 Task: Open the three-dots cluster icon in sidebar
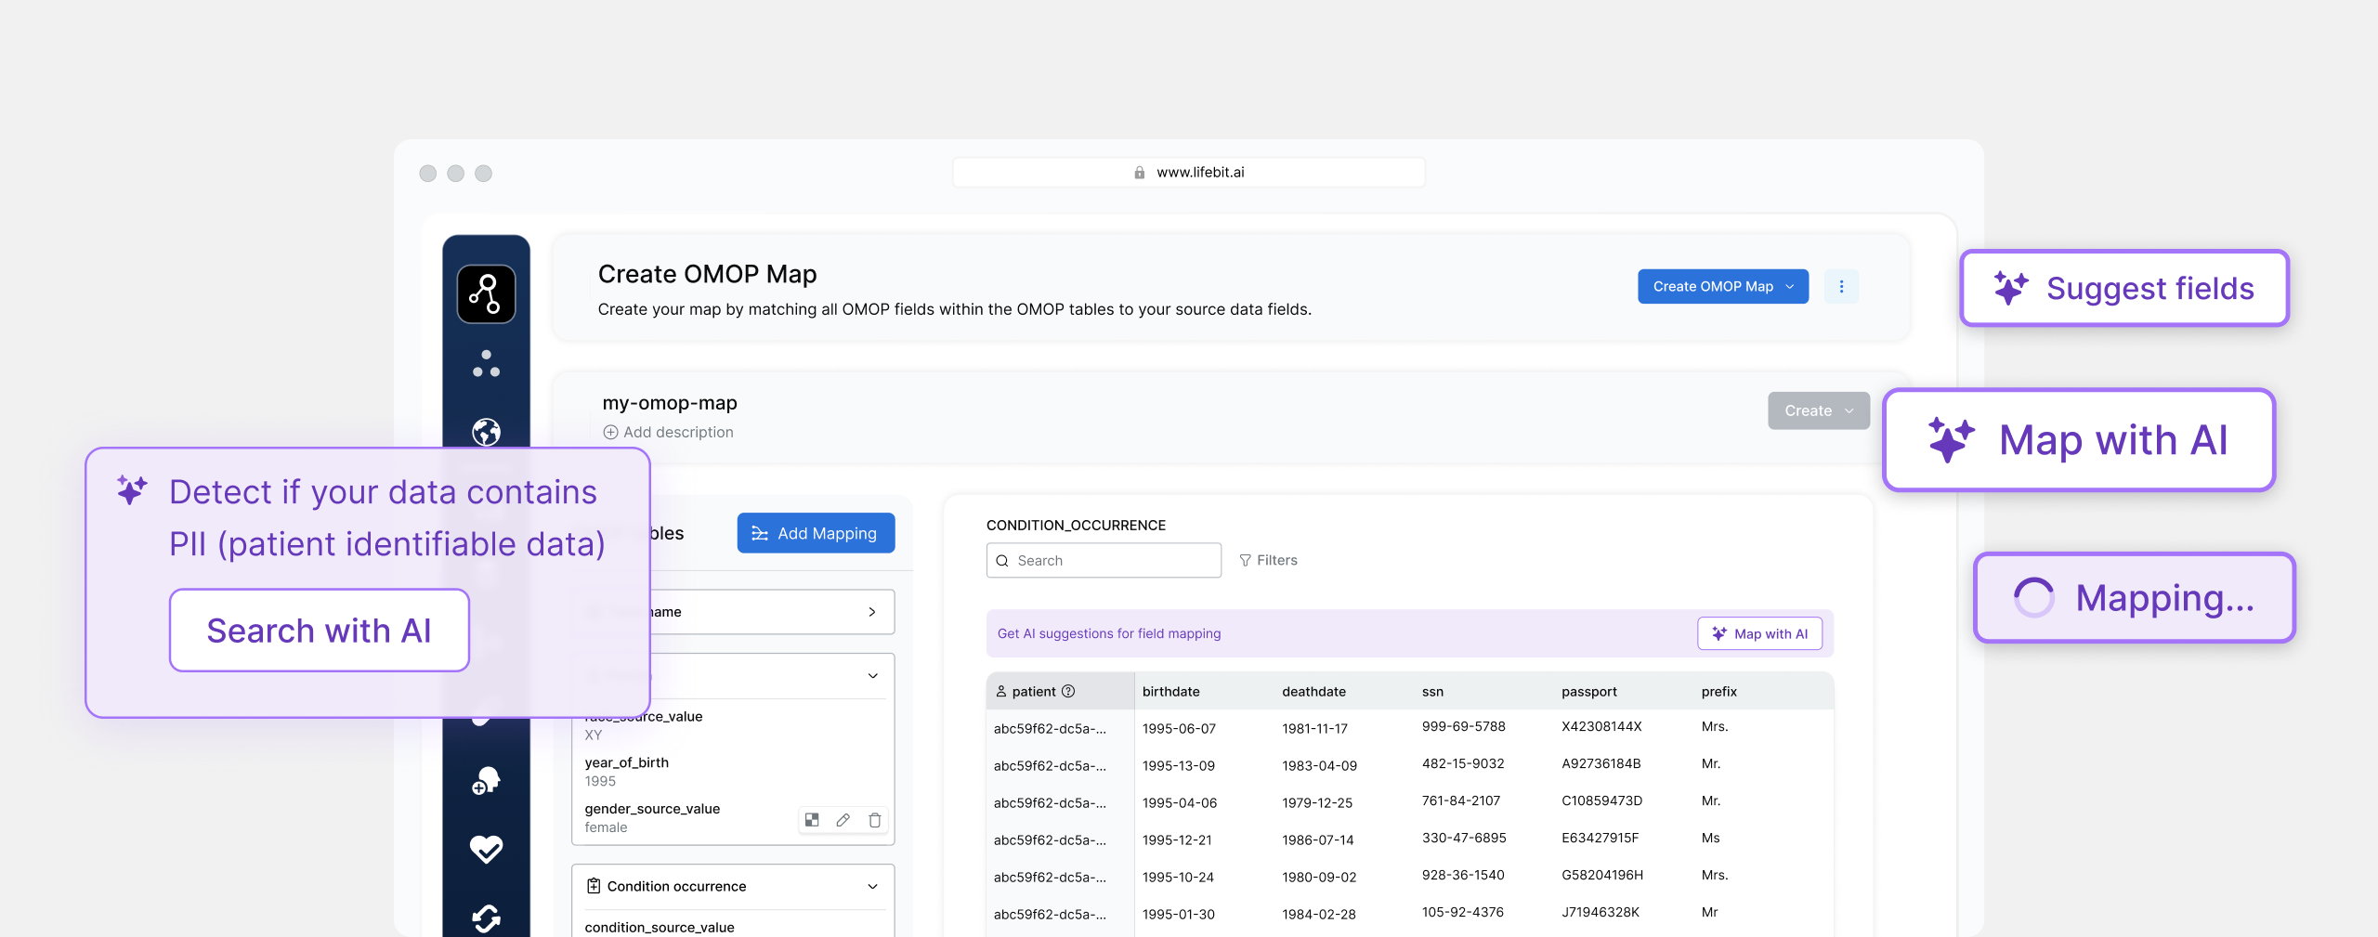coord(486,364)
